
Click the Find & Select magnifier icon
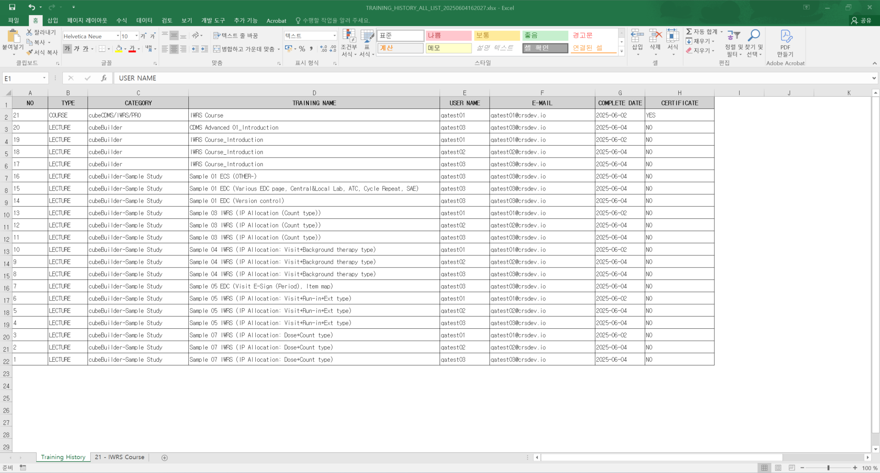tap(753, 36)
